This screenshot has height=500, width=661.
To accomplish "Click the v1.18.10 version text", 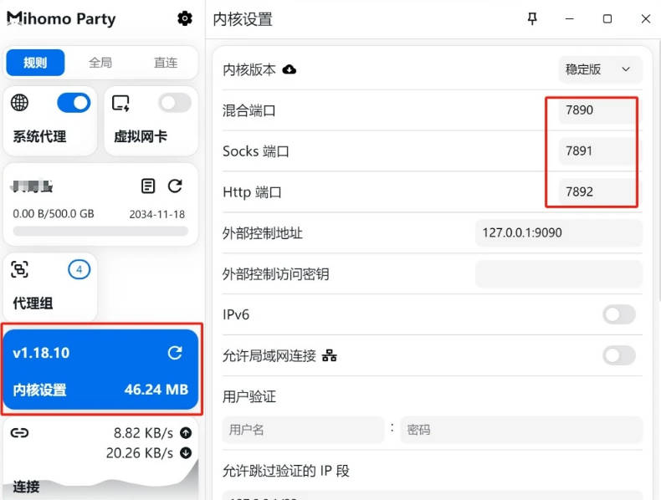I will 41,353.
